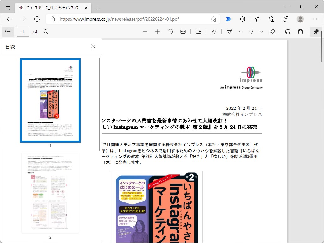Fit the PDF to page width
This screenshot has height=243, width=324.
pyautogui.click(x=183, y=32)
